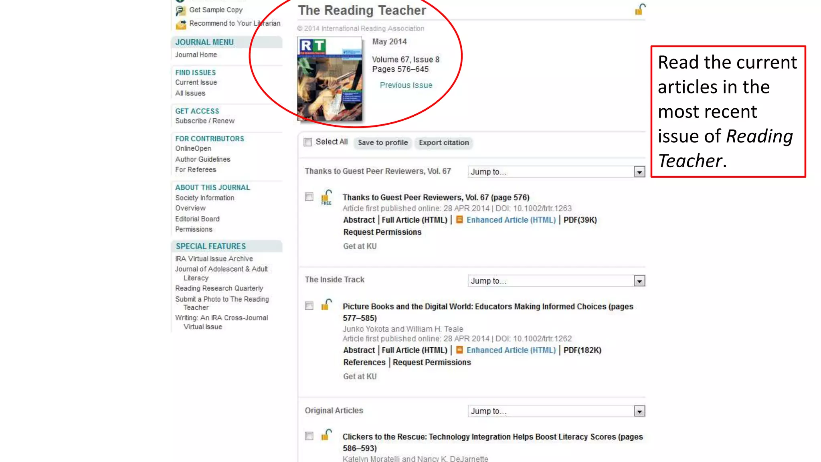821x462 pixels.
Task: Click the orange Enhanced Article icon under Picture Books
Action: coord(459,350)
